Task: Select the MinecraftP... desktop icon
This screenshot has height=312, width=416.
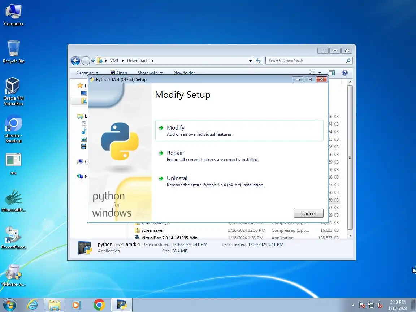Action: pyautogui.click(x=13, y=200)
